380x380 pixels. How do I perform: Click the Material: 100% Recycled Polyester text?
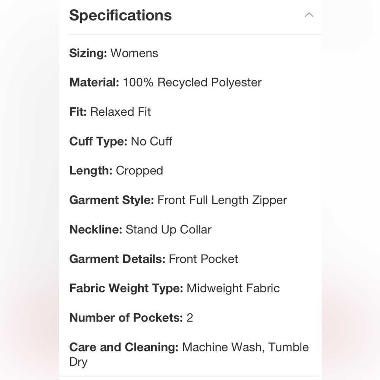165,82
